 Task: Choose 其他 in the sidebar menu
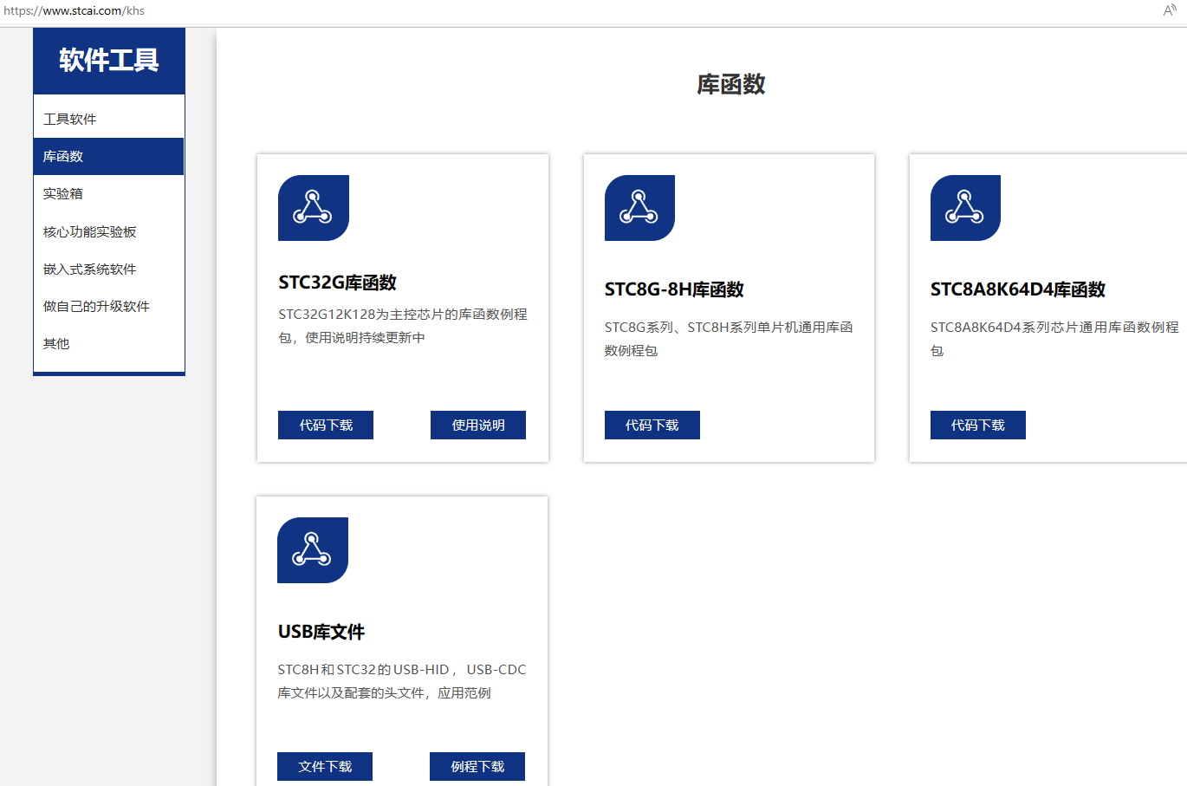pyautogui.click(x=109, y=343)
